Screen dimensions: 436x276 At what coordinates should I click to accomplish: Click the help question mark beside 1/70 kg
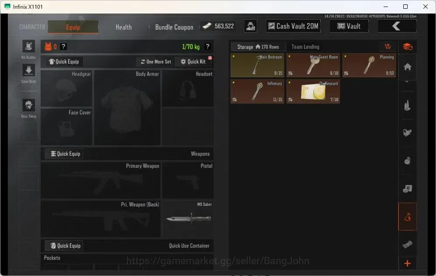pos(208,47)
